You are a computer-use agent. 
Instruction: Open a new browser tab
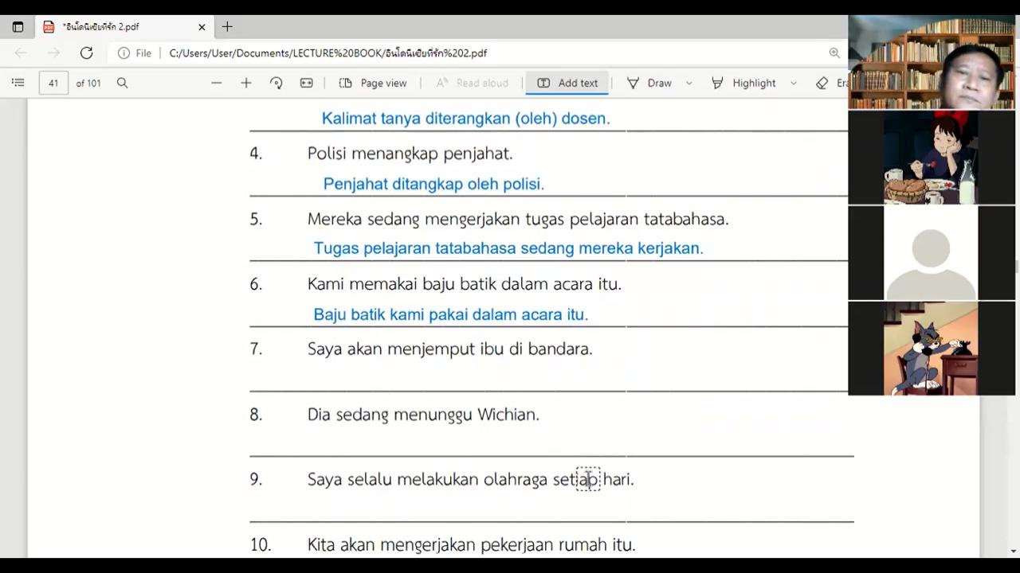227,26
